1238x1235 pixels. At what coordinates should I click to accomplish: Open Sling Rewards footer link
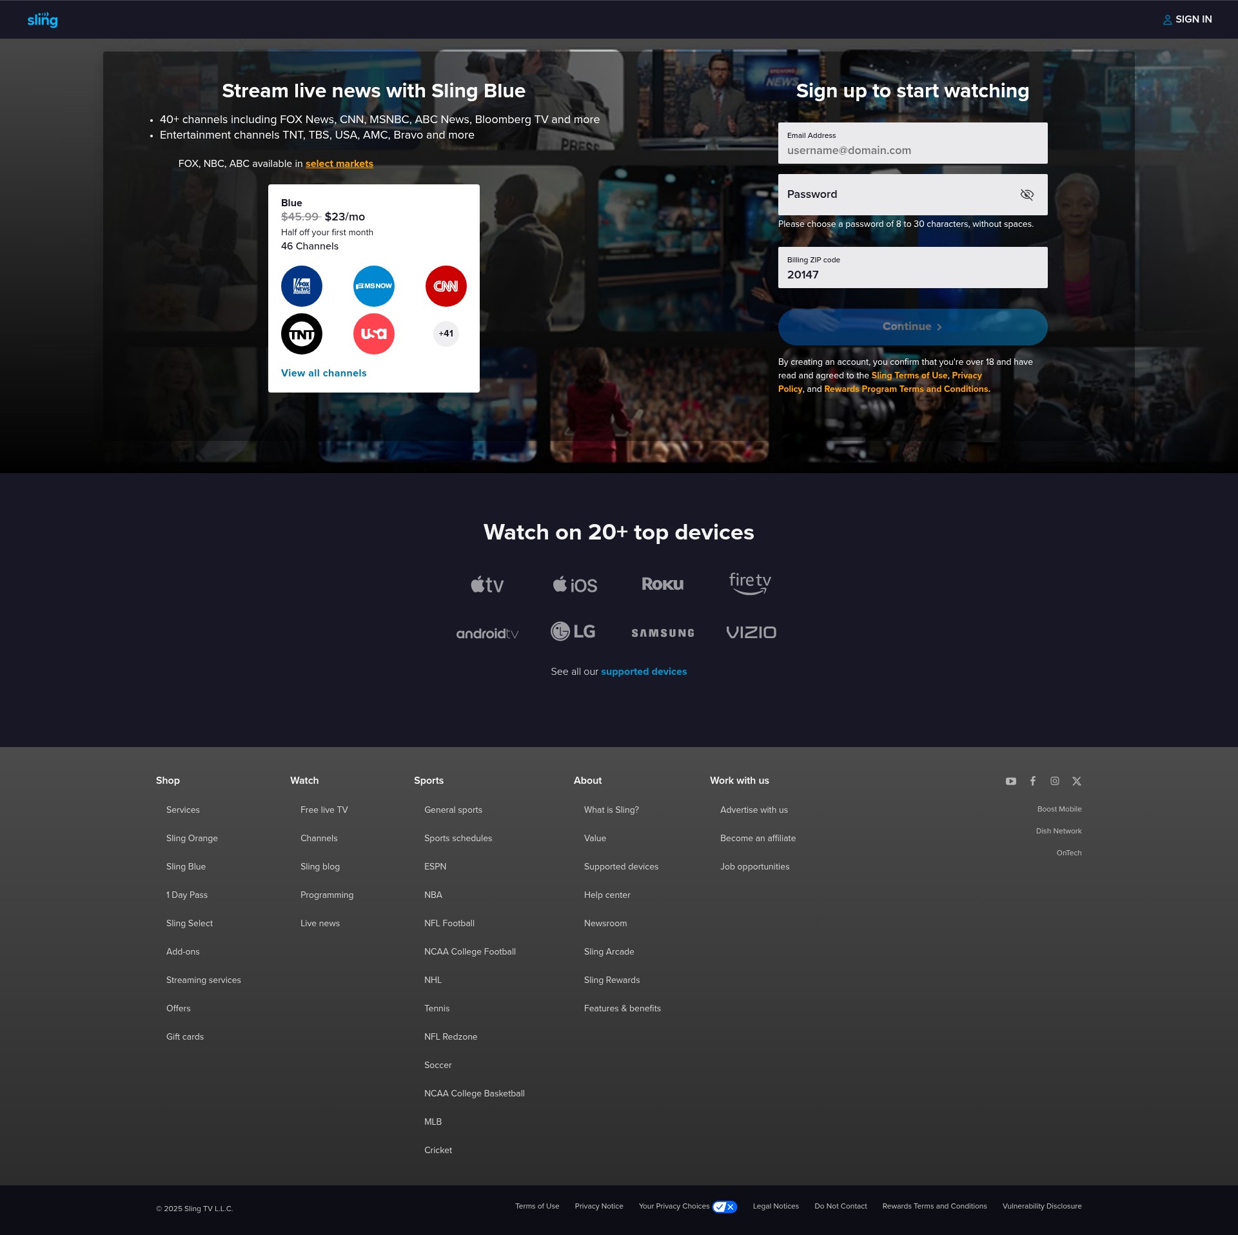click(x=612, y=980)
